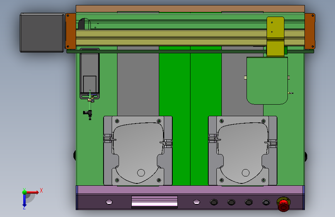The height and width of the screenshot is (217, 335).
Task: Click the green Y axis origin ball
Action: [x=25, y=192]
